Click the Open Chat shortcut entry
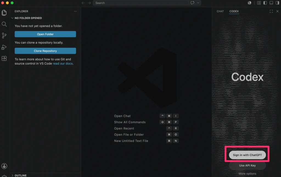Image resolution: width=281 pixels, height=177 pixels. [122, 116]
